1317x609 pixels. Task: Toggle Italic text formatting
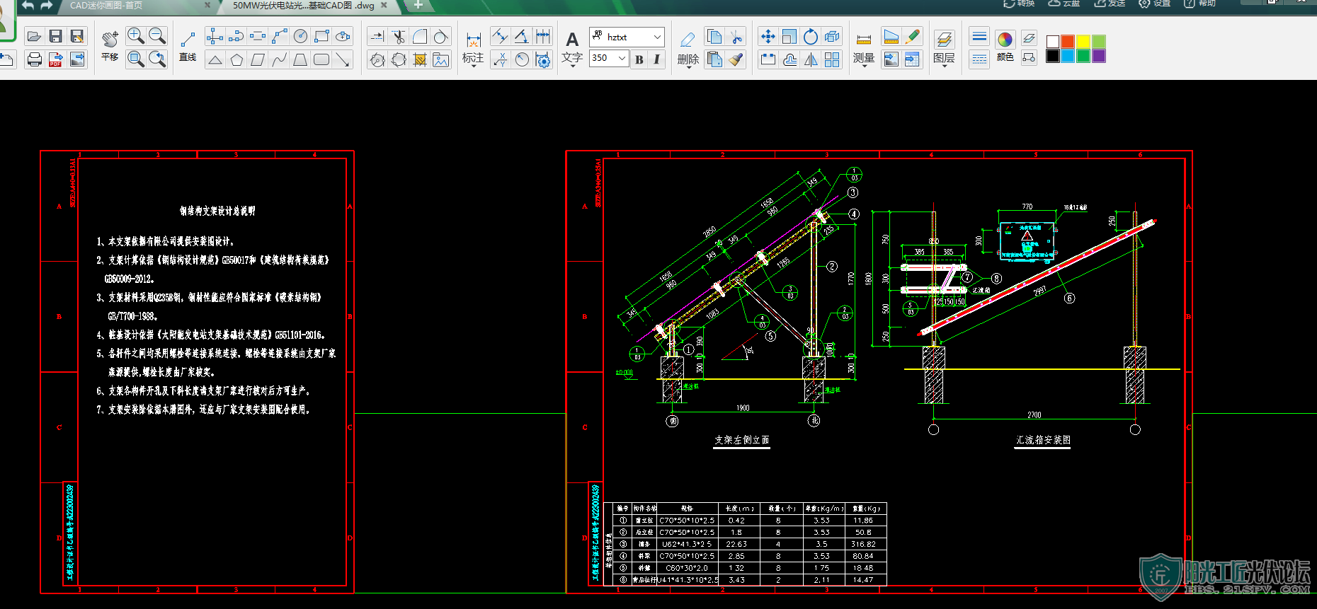[x=656, y=59]
